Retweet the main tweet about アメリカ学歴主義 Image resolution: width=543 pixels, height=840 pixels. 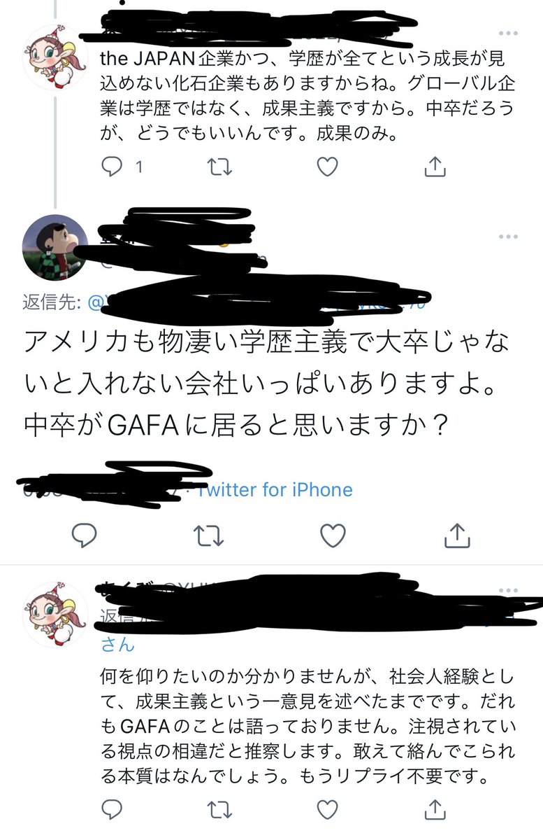[x=208, y=535]
